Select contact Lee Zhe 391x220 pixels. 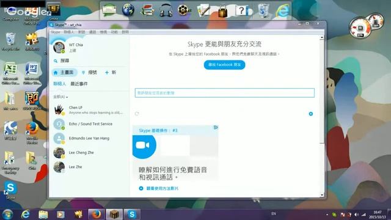tap(89, 167)
